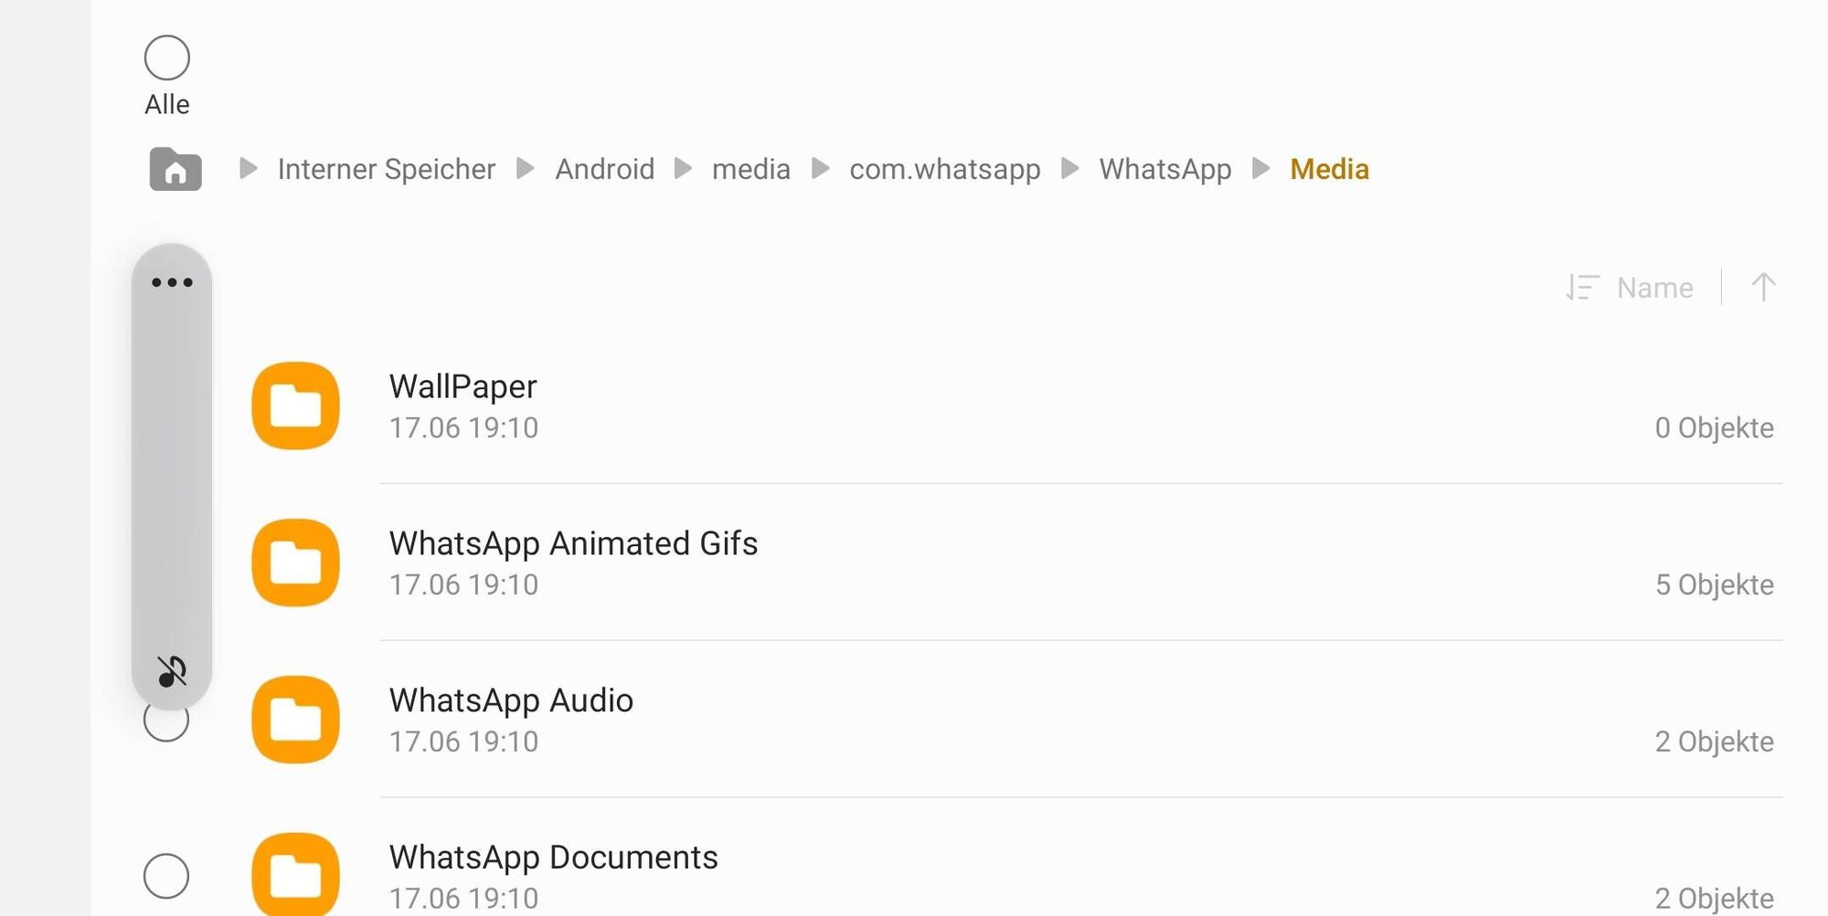Select the WhatsApp Documents checkbox circle
This screenshot has width=1828, height=916.
tap(166, 876)
